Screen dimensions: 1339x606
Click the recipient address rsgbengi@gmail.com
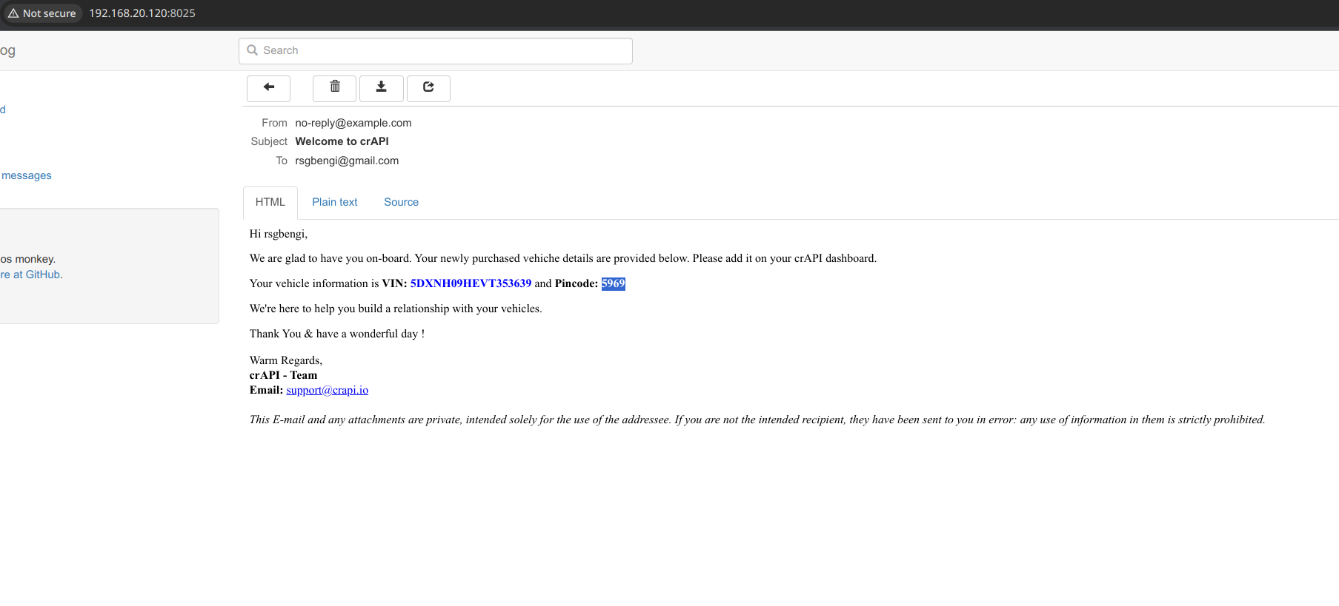click(x=347, y=161)
